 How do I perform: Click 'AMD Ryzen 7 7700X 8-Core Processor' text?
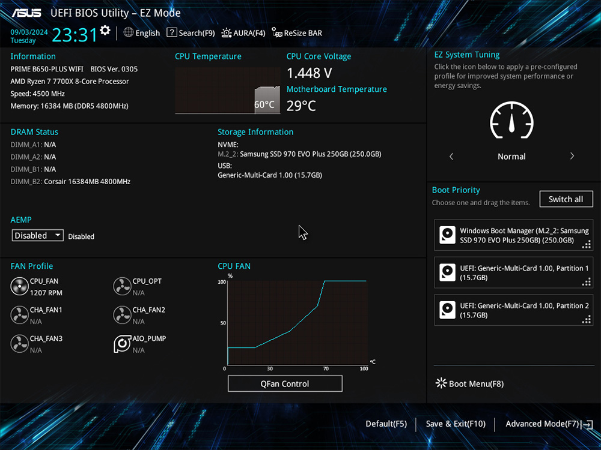[x=70, y=81]
